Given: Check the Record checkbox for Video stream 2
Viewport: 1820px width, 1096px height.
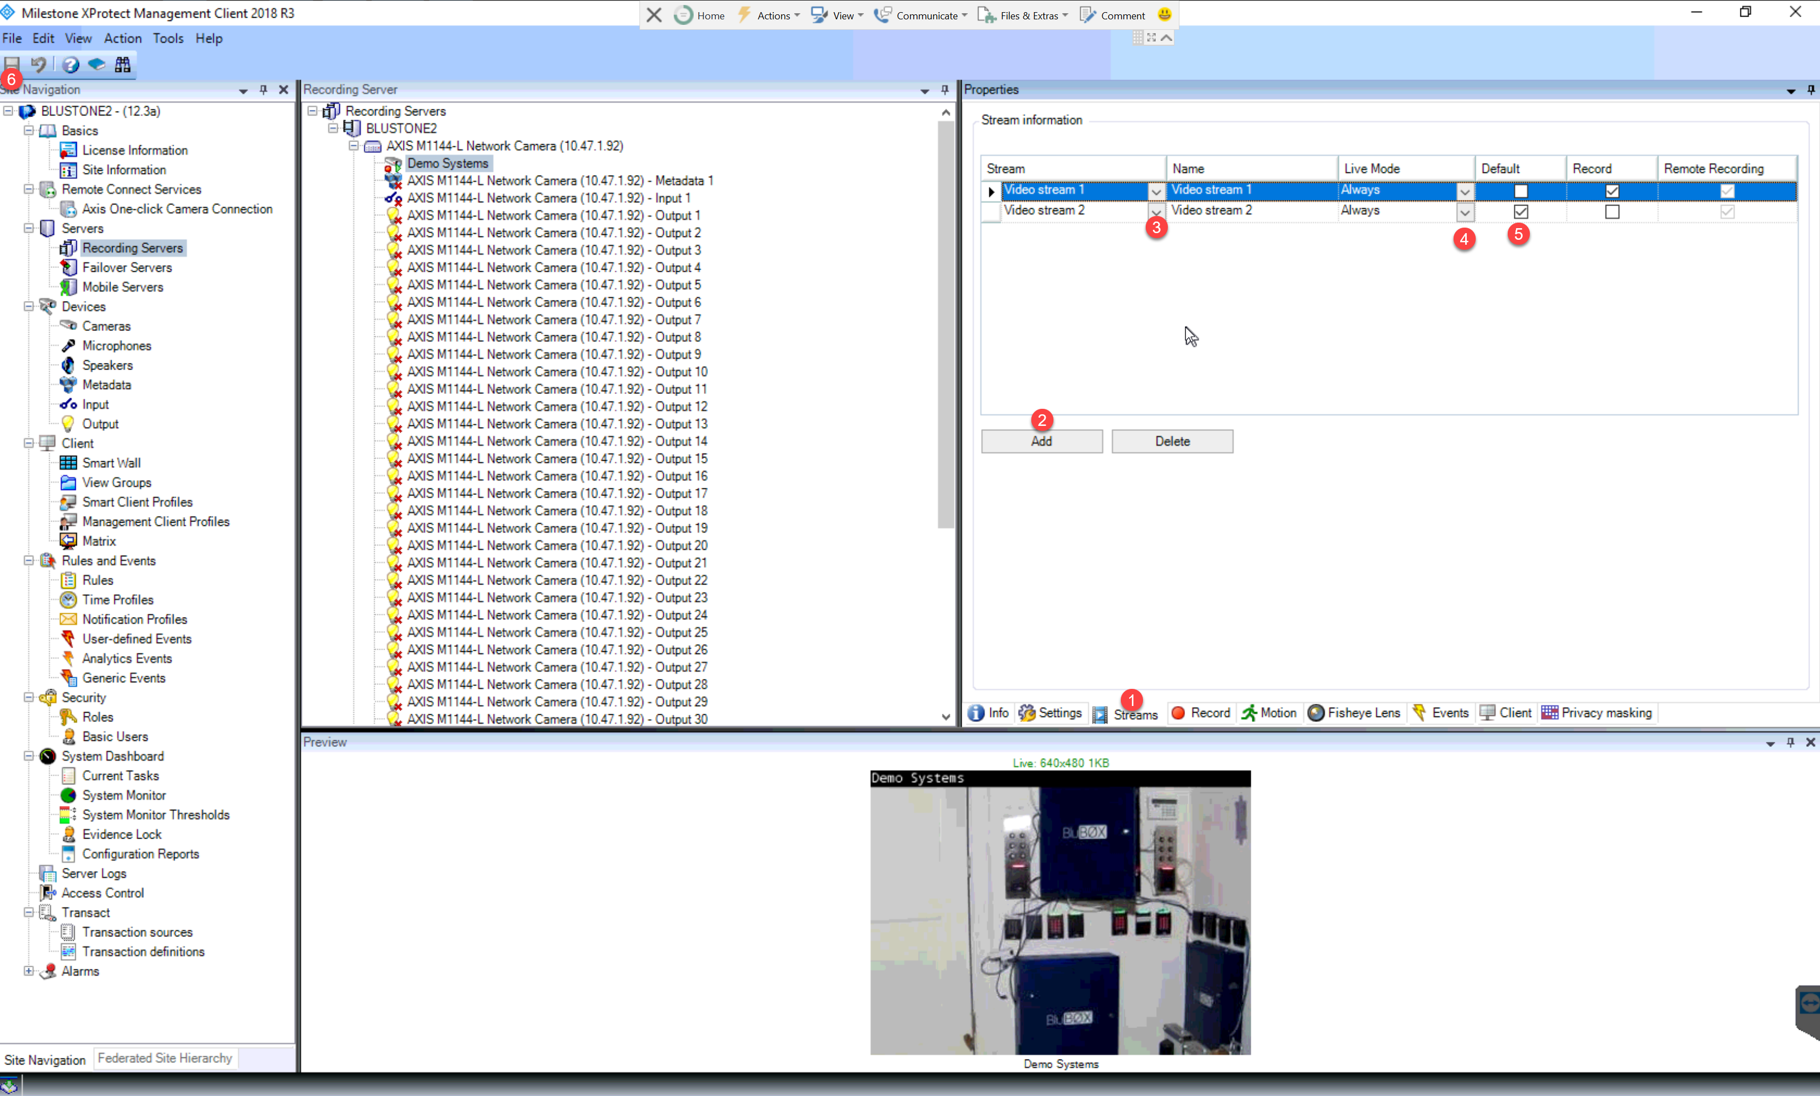Looking at the screenshot, I should point(1612,212).
